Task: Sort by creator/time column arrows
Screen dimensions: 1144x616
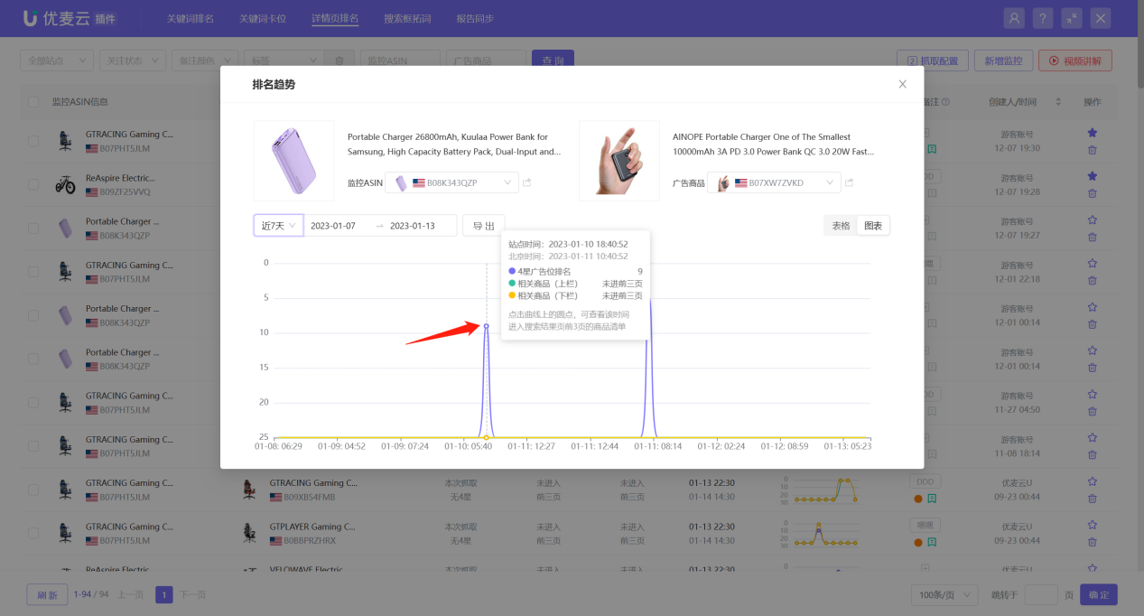Action: tap(1058, 102)
